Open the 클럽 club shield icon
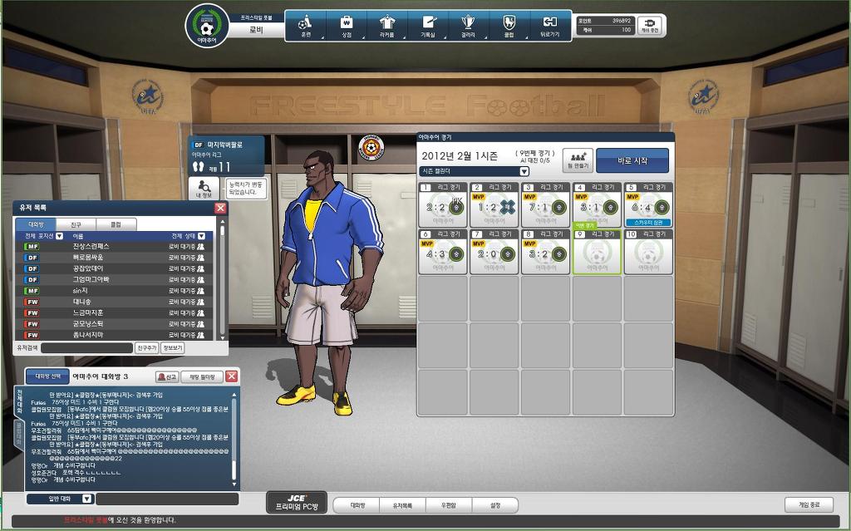Screen dimensions: 851x531 (x=509, y=25)
